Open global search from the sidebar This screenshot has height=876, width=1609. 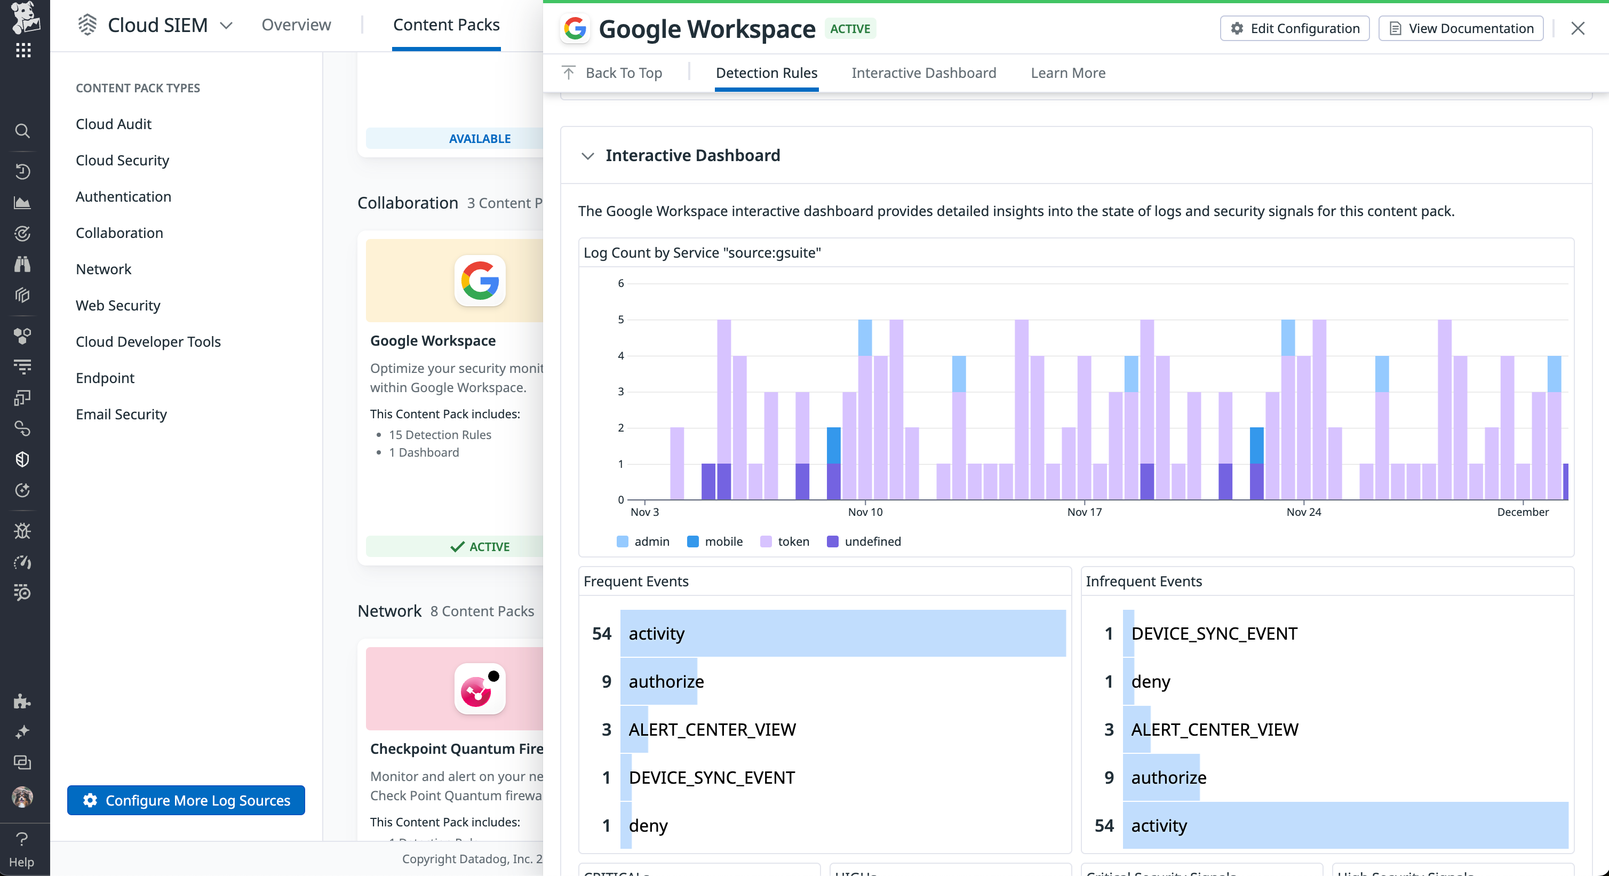click(22, 131)
